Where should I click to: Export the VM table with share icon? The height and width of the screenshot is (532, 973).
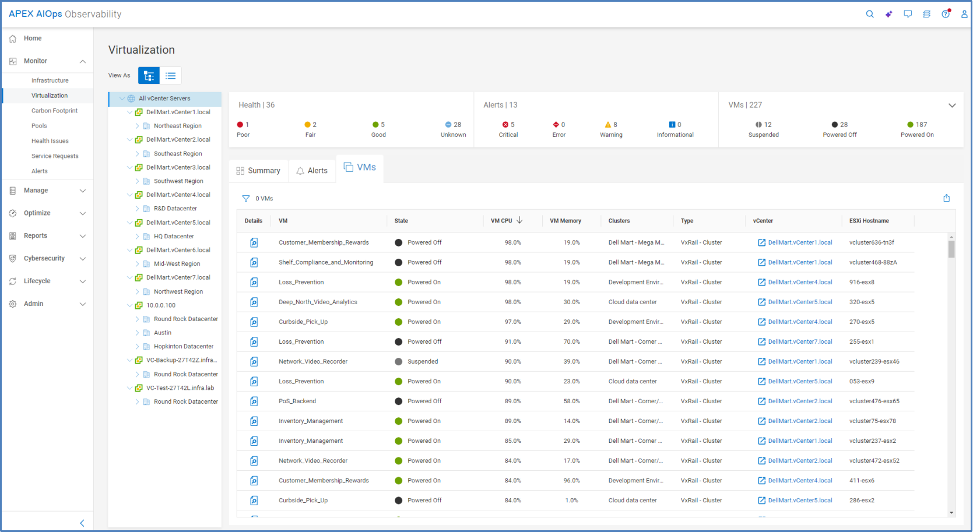click(946, 198)
